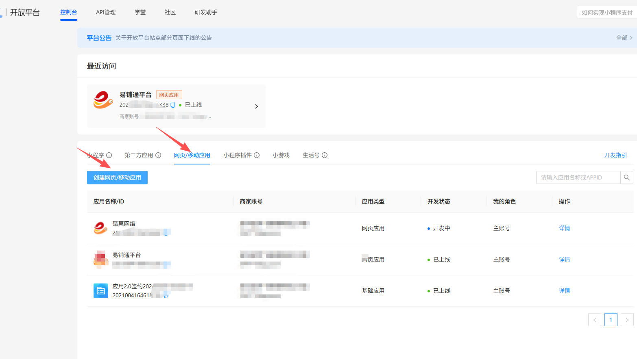Click the 应用2.0签约 blue app icon

point(100,291)
